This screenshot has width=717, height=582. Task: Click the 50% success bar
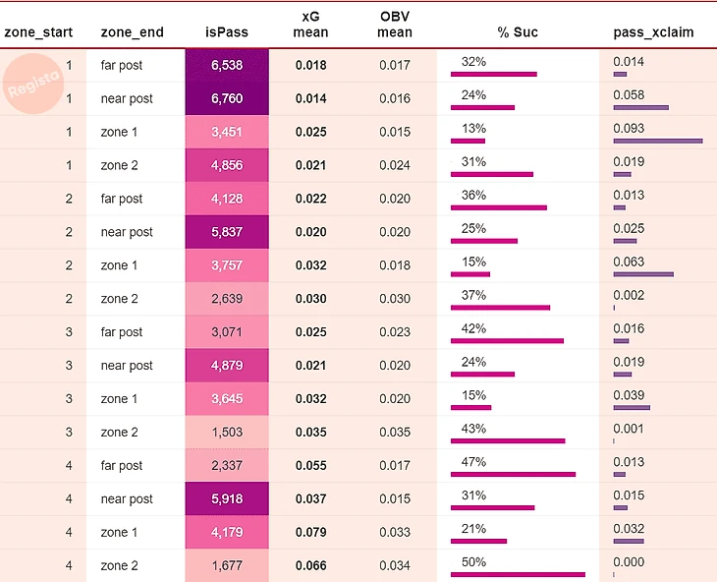(x=518, y=574)
